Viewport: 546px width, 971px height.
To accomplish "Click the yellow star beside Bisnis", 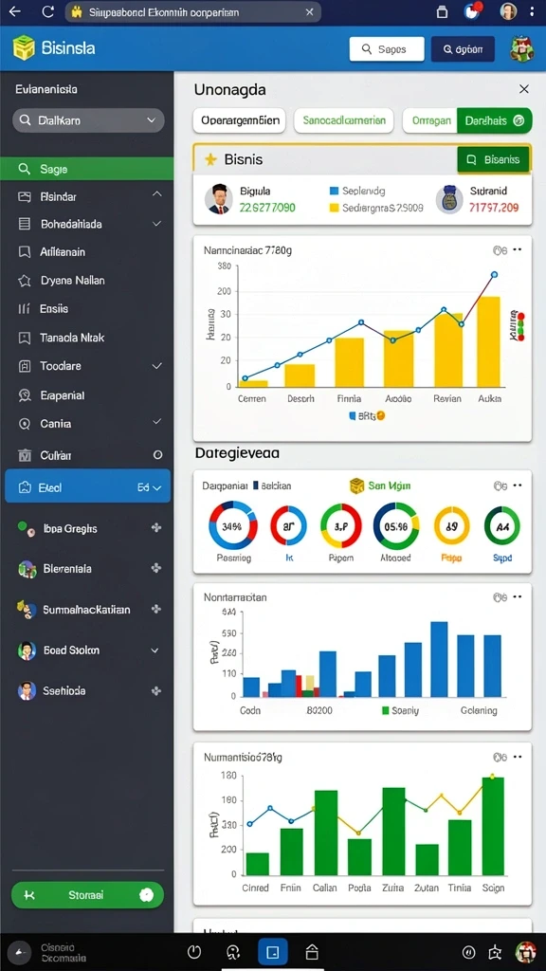I will click(x=210, y=159).
